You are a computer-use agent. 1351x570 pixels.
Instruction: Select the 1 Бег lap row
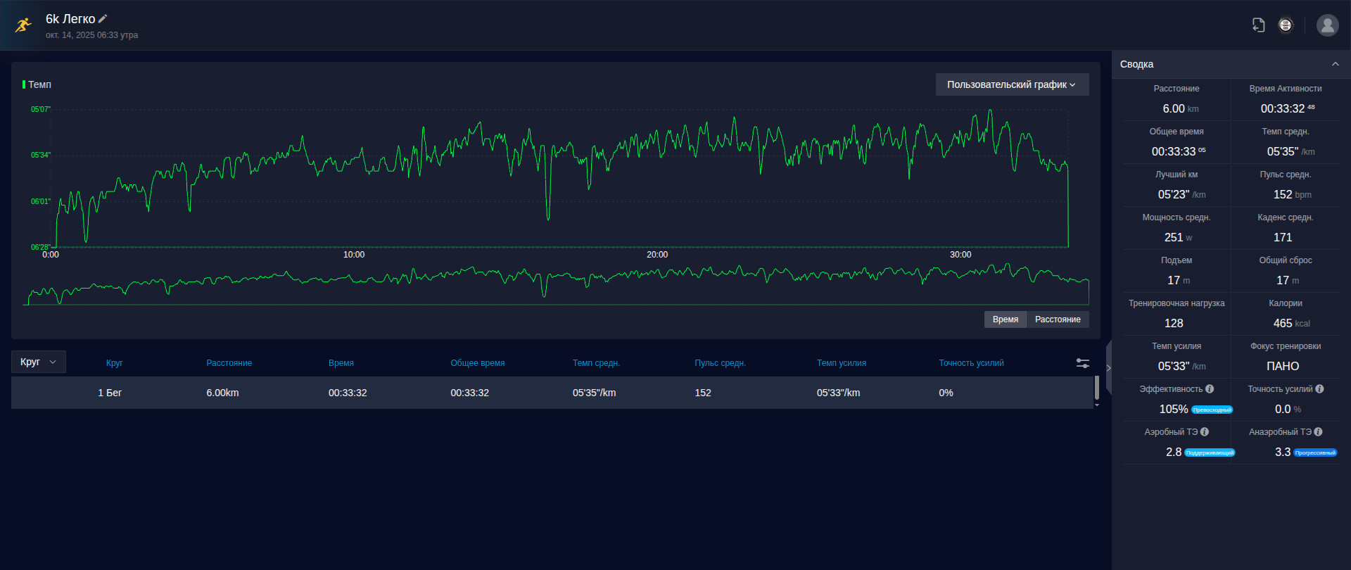[x=552, y=393]
